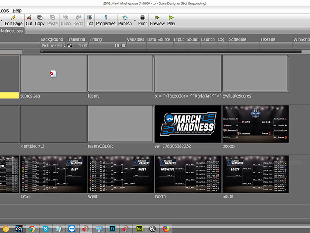Open the Help menu
Viewport: 310px width, 233px height.
pos(17,10)
